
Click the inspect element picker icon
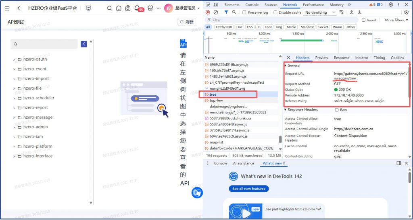[x=207, y=5]
